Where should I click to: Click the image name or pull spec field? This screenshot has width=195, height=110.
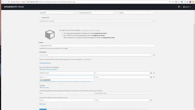(x=96, y=21)
